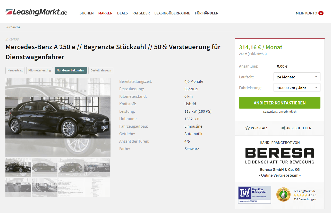Open the eKomi feedback seal
Screen dimensions: 331x213
point(283,195)
